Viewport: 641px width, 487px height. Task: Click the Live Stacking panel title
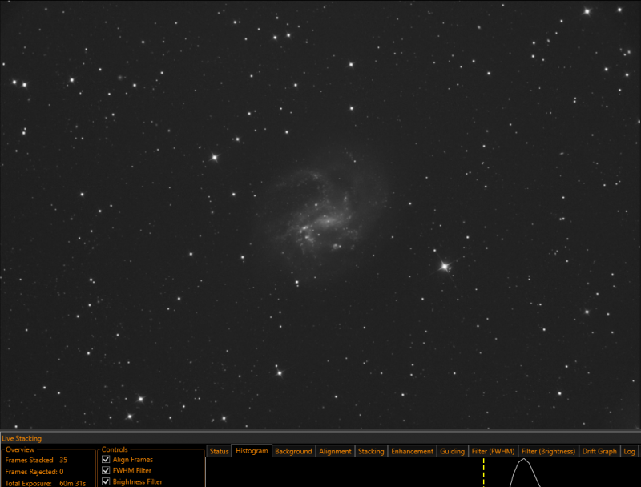coord(22,438)
